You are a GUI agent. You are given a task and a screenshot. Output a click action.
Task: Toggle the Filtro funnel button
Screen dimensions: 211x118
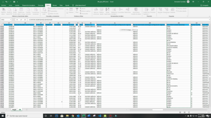click(77, 10)
